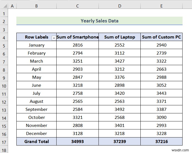
Task: Select column C header
Action: click(77, 6)
